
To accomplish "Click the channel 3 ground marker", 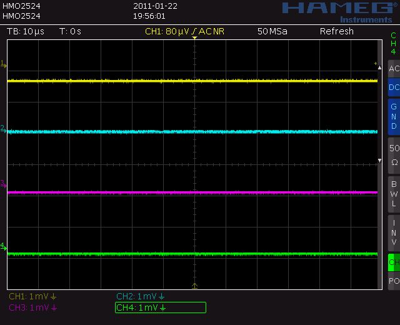I will [x=3, y=184].
